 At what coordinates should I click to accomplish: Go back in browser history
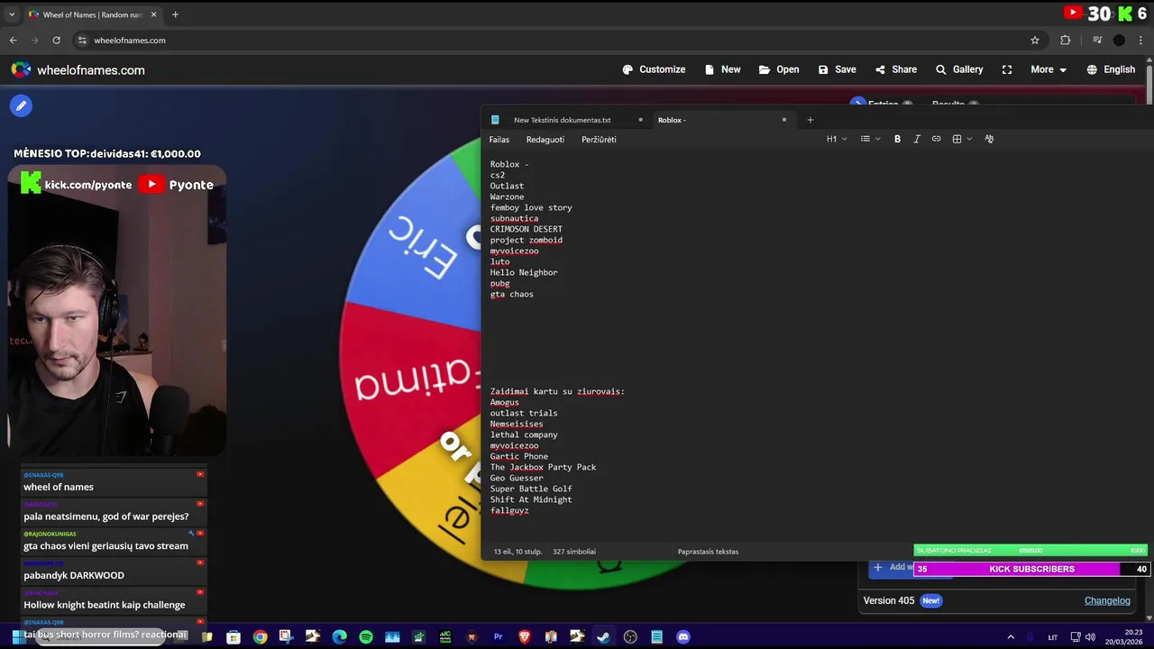[13, 40]
